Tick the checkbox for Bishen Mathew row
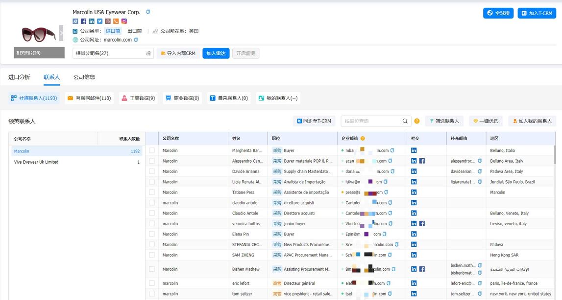Image resolution: width=562 pixels, height=300 pixels. [x=152, y=269]
